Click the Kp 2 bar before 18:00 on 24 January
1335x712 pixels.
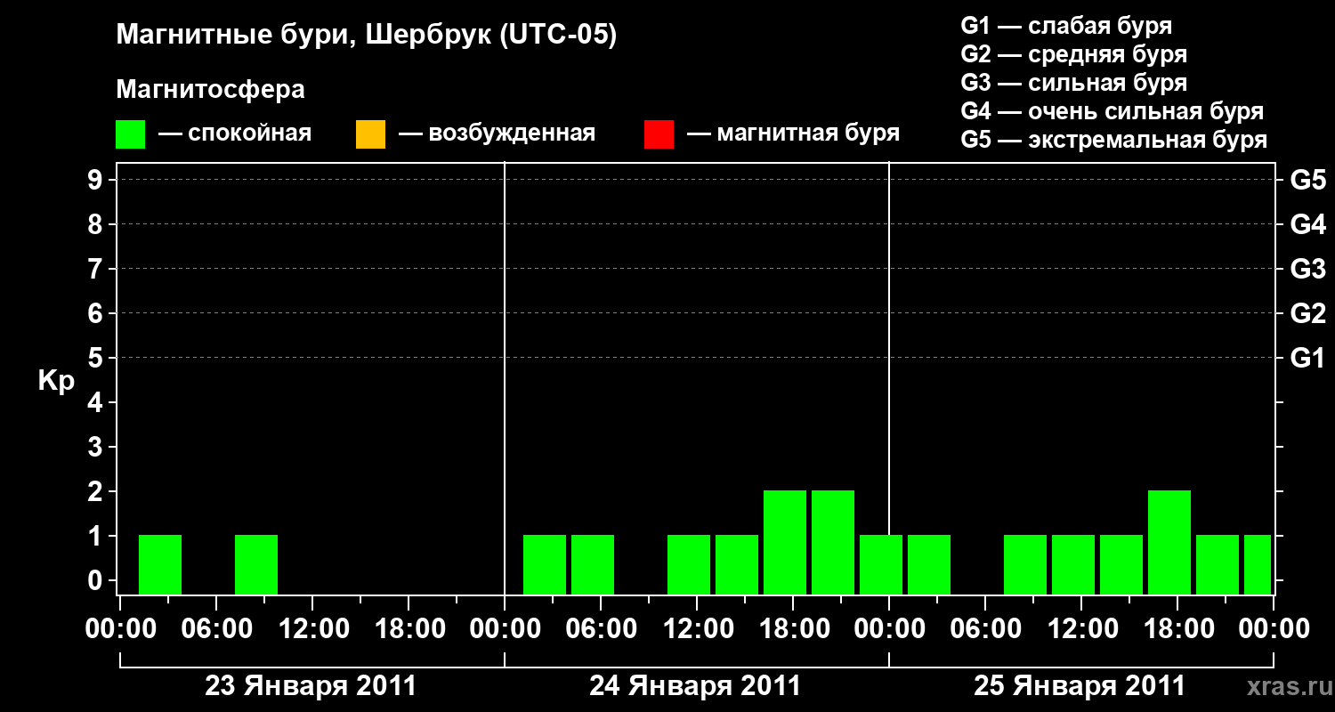pyautogui.click(x=785, y=542)
